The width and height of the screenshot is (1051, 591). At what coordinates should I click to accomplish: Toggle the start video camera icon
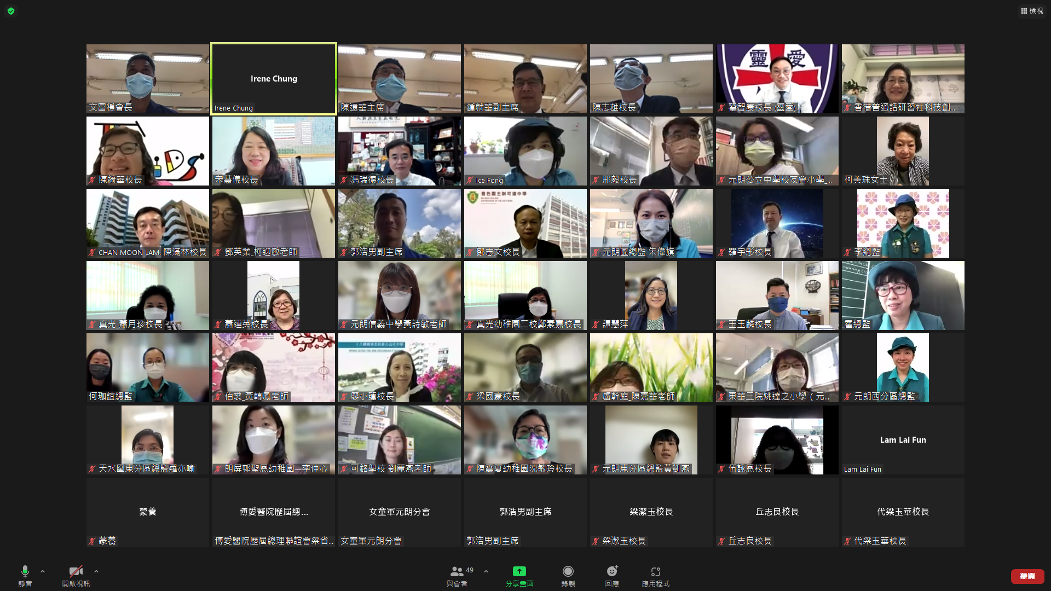click(x=76, y=572)
